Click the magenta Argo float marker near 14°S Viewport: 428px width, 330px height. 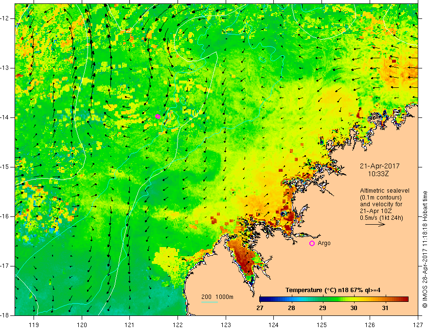coord(158,116)
